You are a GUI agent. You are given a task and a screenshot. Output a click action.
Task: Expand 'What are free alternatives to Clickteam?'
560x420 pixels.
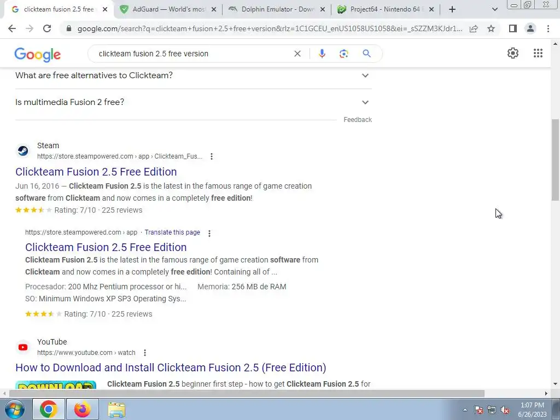[x=193, y=75]
